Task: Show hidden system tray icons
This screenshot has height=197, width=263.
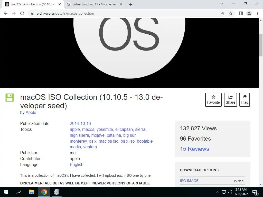Action: pyautogui.click(x=217, y=192)
